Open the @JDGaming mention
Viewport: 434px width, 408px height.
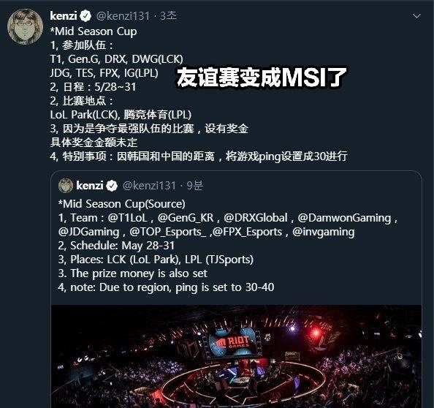point(89,232)
